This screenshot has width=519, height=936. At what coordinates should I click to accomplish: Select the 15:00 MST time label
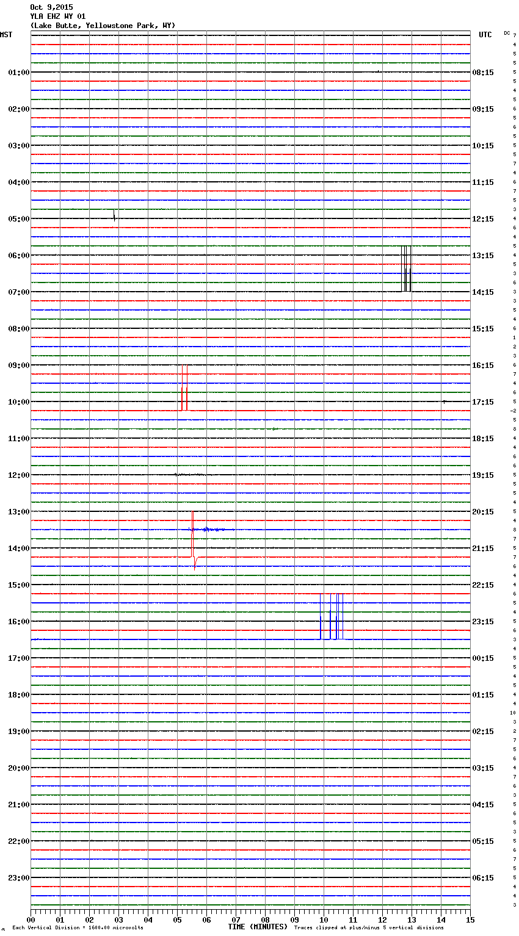point(19,585)
